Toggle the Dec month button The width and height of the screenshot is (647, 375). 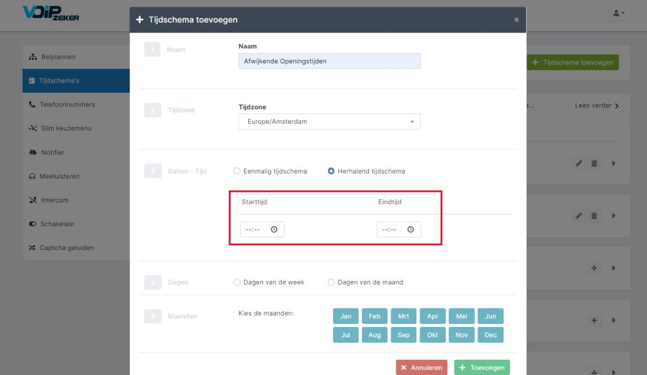[490, 335]
